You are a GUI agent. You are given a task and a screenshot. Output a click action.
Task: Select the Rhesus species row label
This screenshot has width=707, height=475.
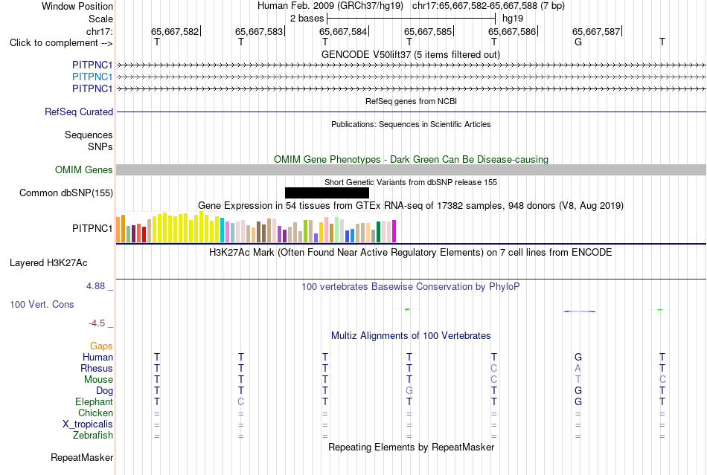(x=97, y=368)
